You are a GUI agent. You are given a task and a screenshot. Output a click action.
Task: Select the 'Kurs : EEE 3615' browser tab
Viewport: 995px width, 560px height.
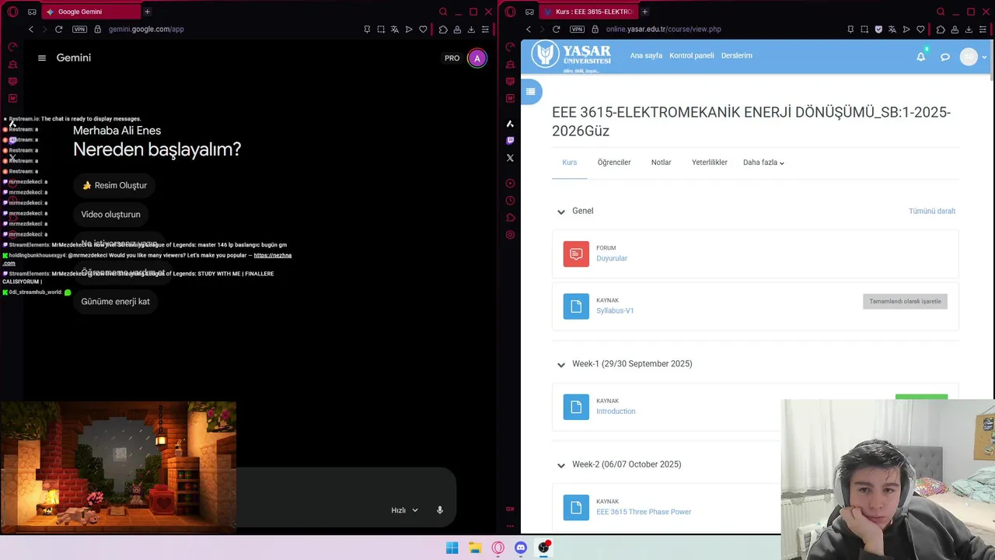click(588, 12)
